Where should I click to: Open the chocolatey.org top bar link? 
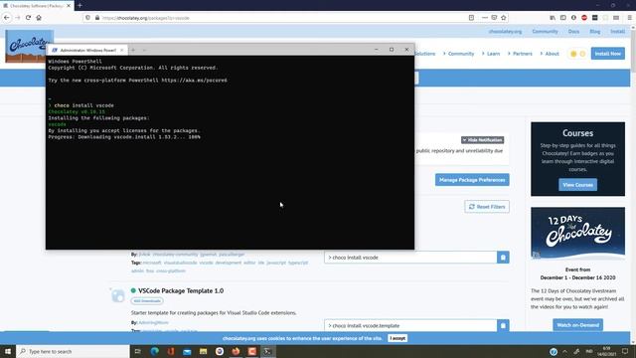pos(505,31)
